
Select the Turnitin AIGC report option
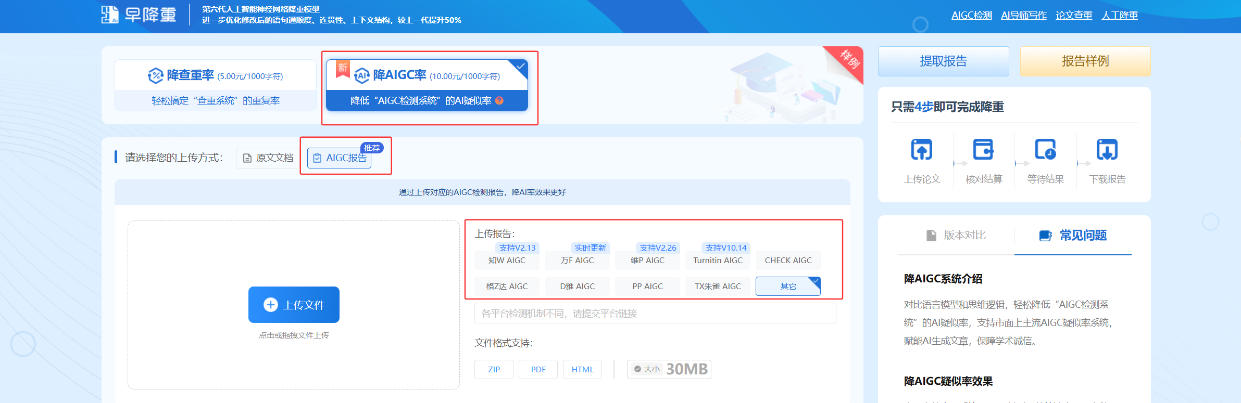click(718, 261)
